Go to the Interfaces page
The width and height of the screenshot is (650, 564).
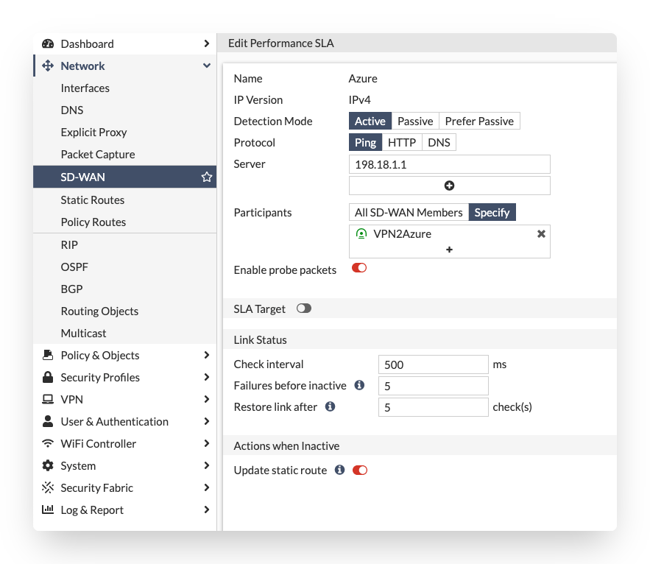tap(85, 88)
